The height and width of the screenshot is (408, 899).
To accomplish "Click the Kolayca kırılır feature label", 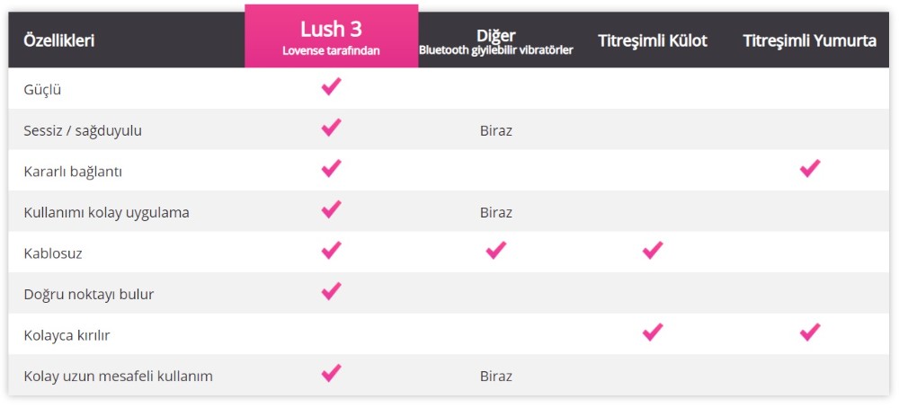I will click(x=67, y=335).
